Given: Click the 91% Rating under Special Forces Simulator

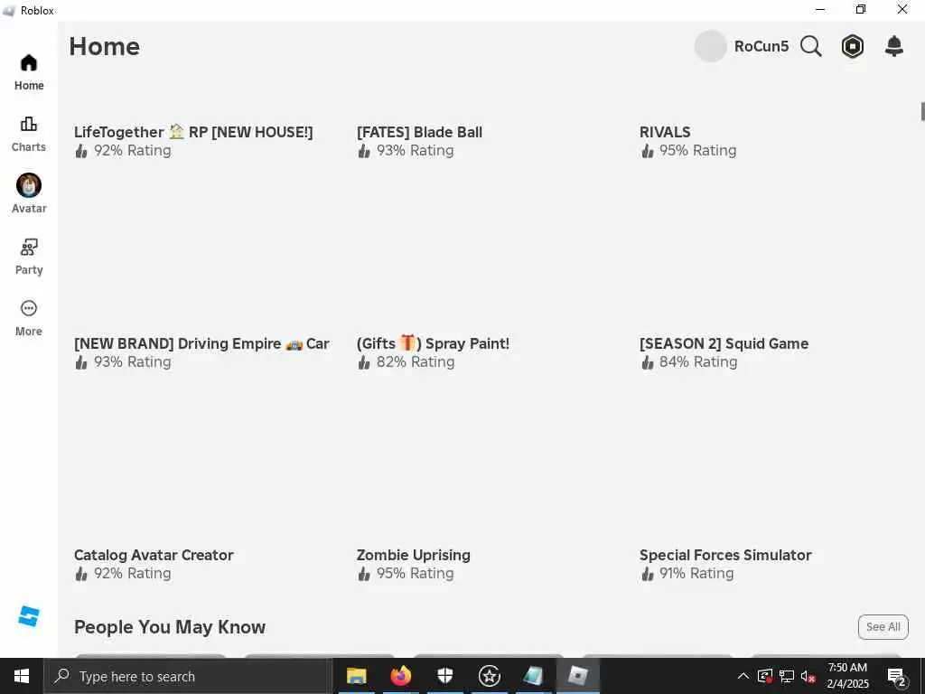Looking at the screenshot, I should click(696, 573).
